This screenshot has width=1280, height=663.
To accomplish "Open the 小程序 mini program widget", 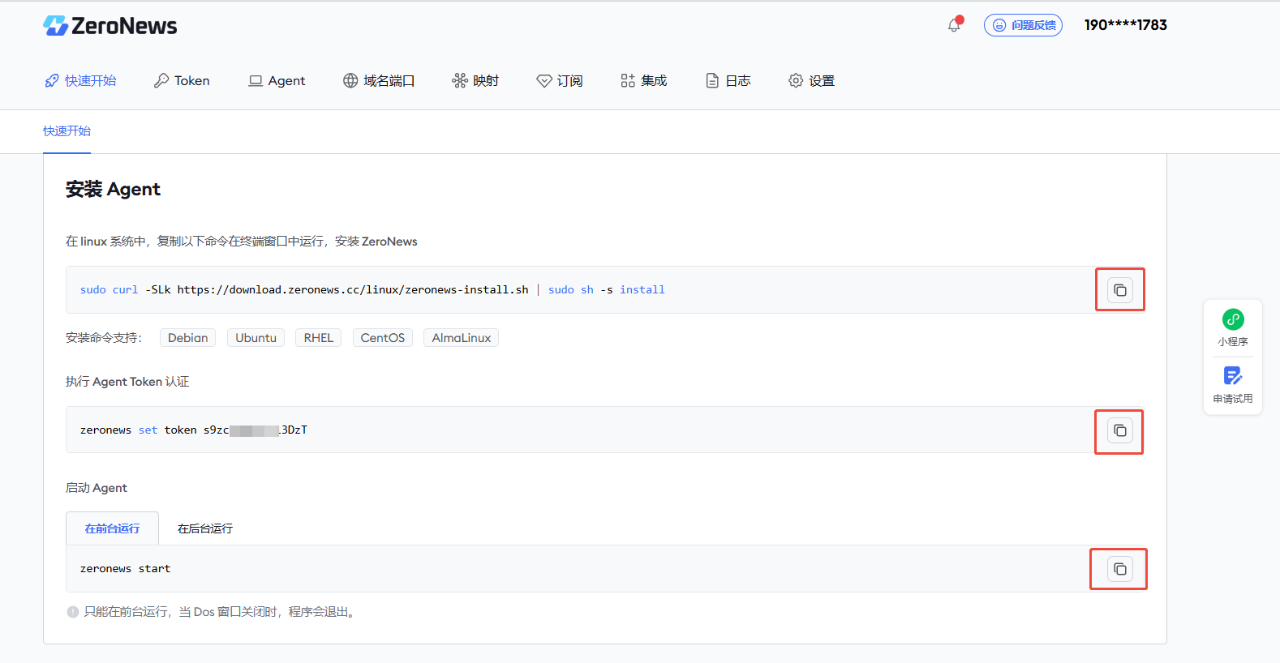I will click(1232, 327).
